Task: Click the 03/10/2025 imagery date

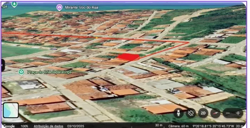Action: click(76, 126)
